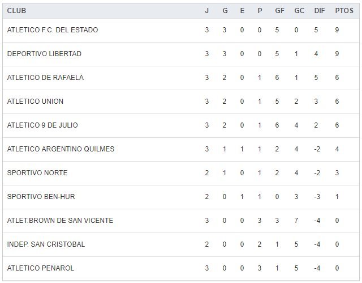Click the P column header
Viewport: 362px width, 283px height.
coord(260,11)
